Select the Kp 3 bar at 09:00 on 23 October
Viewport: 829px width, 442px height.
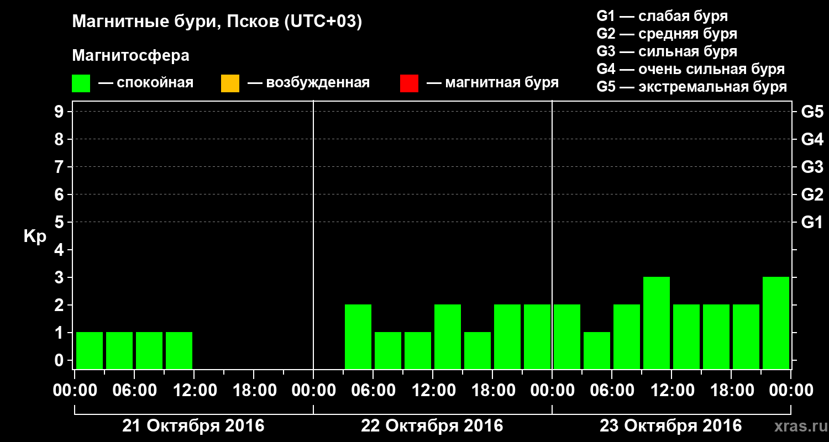coord(657,323)
